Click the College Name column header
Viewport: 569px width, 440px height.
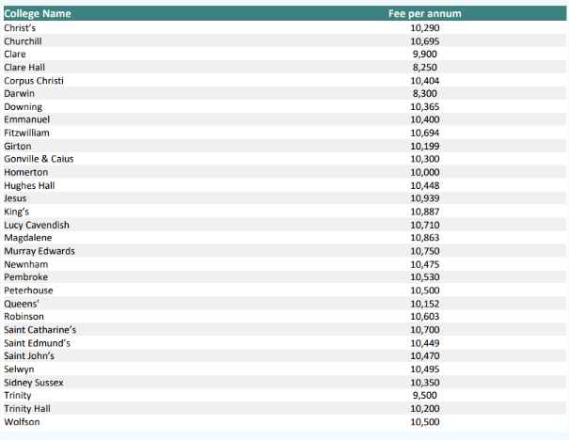click(38, 14)
